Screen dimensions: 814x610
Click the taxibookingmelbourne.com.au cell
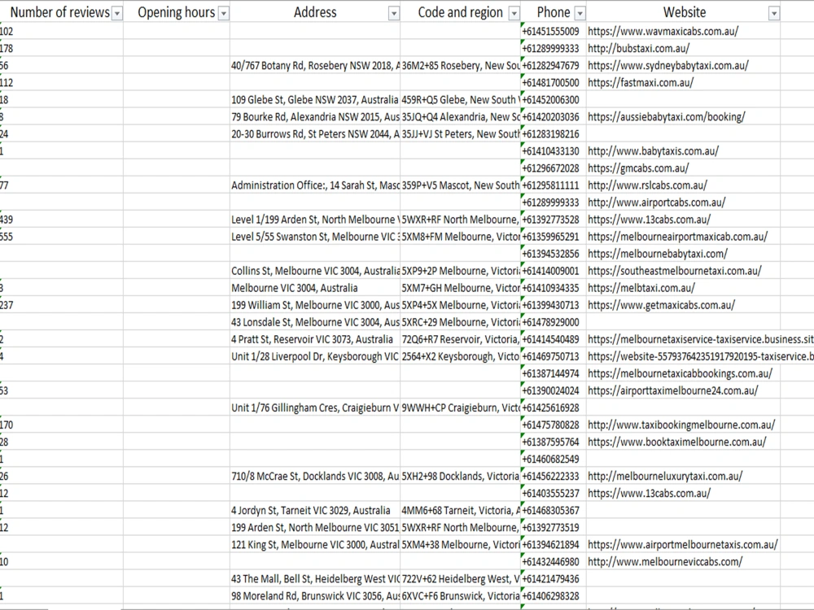[683, 425]
